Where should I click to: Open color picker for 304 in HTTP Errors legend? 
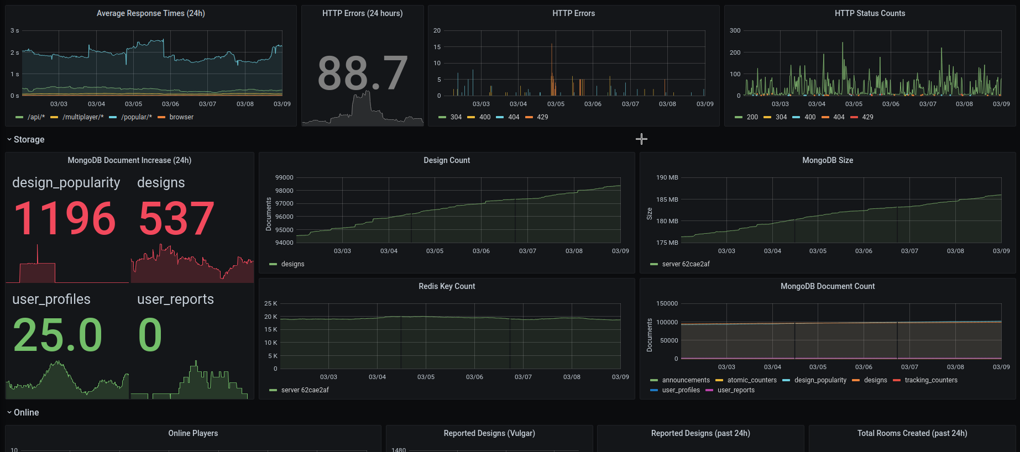click(442, 117)
